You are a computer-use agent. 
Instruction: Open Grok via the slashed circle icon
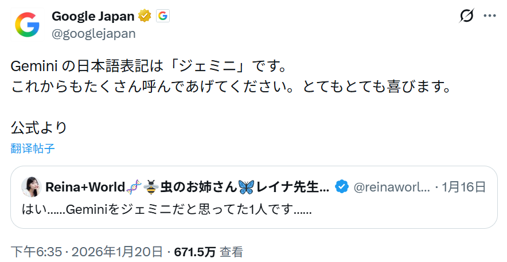pyautogui.click(x=467, y=16)
